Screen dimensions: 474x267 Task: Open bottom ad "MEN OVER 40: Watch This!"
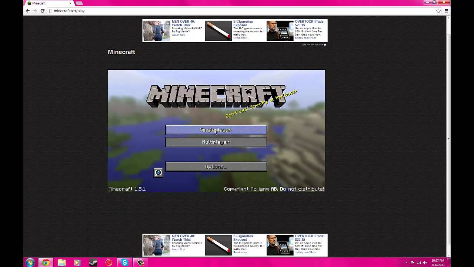[183, 238]
